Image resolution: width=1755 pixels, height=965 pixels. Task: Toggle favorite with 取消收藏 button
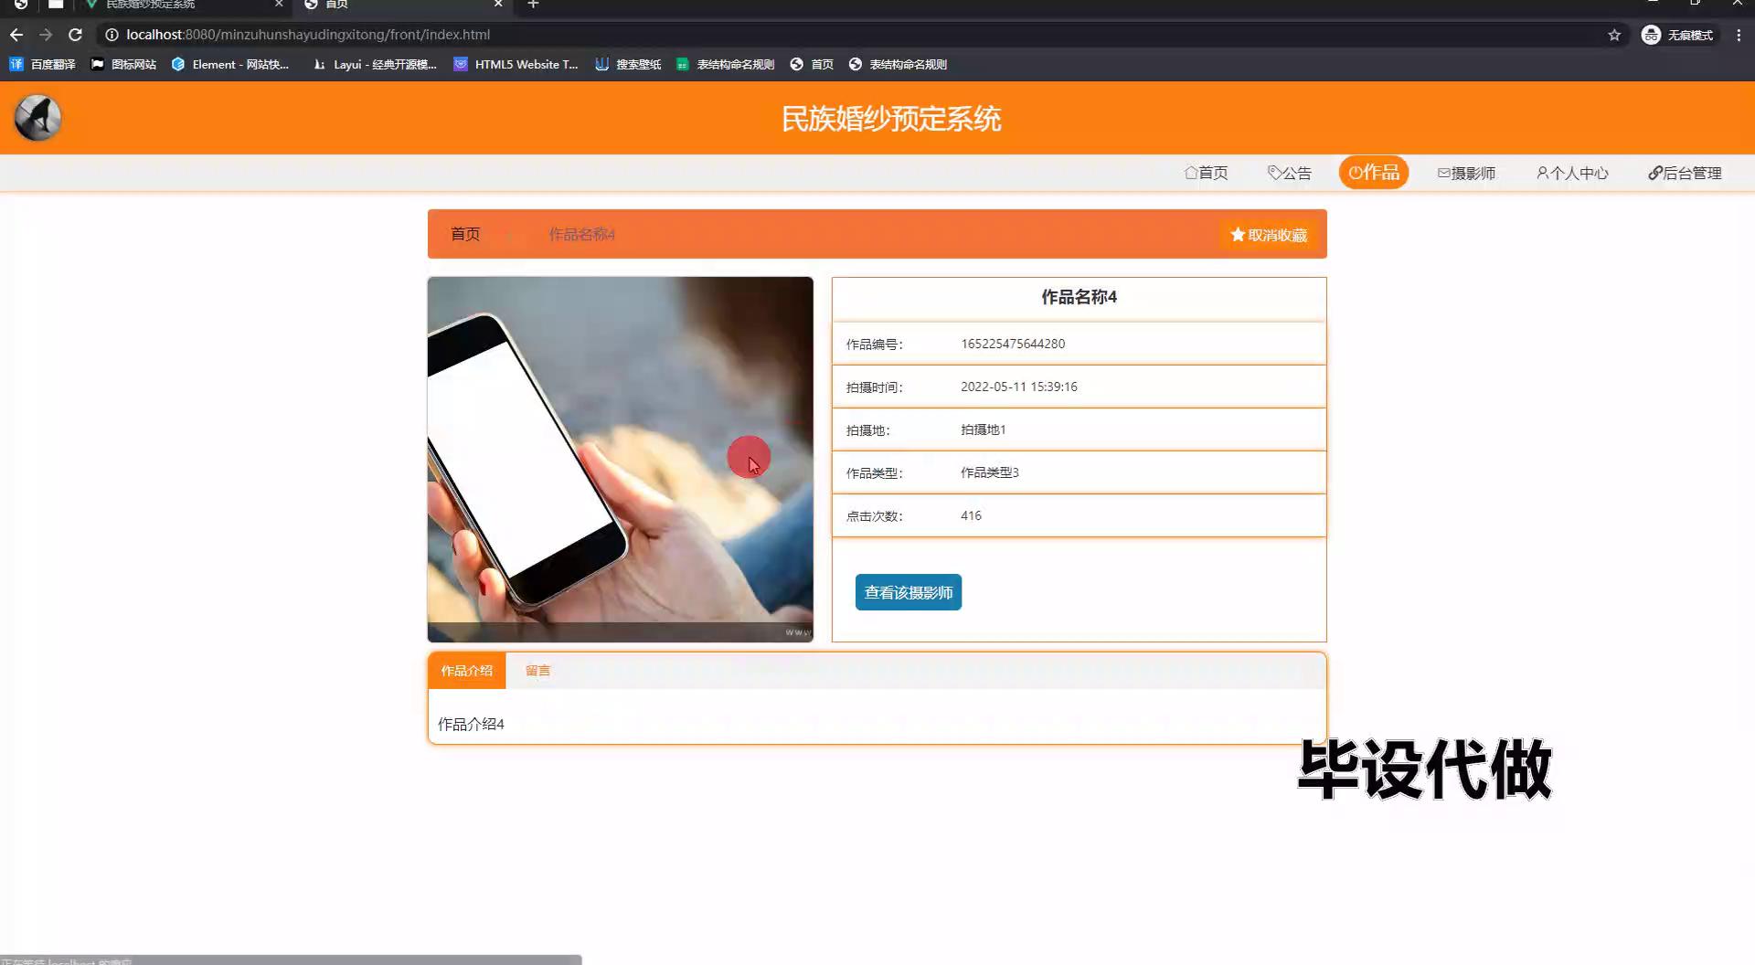(x=1268, y=235)
